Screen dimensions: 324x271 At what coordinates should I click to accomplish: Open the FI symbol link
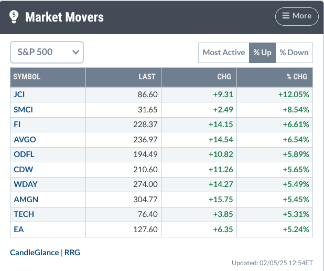coord(17,124)
